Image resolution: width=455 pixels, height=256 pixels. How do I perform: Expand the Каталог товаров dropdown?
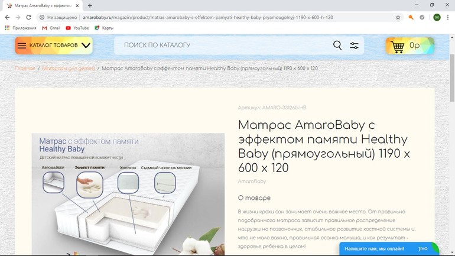coord(54,46)
